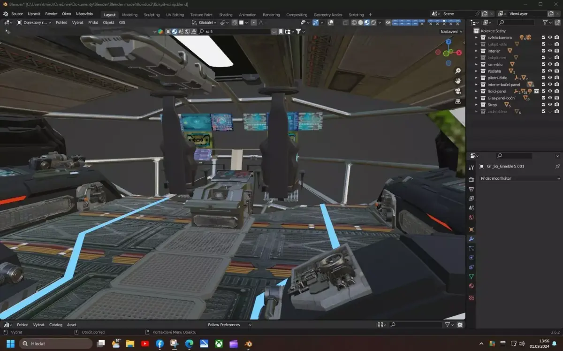Open the Nastavení options dropdown
The width and height of the screenshot is (563, 351).
tap(451, 31)
